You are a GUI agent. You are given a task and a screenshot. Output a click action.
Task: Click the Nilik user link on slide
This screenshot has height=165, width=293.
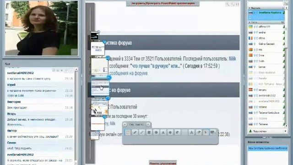[233, 59]
